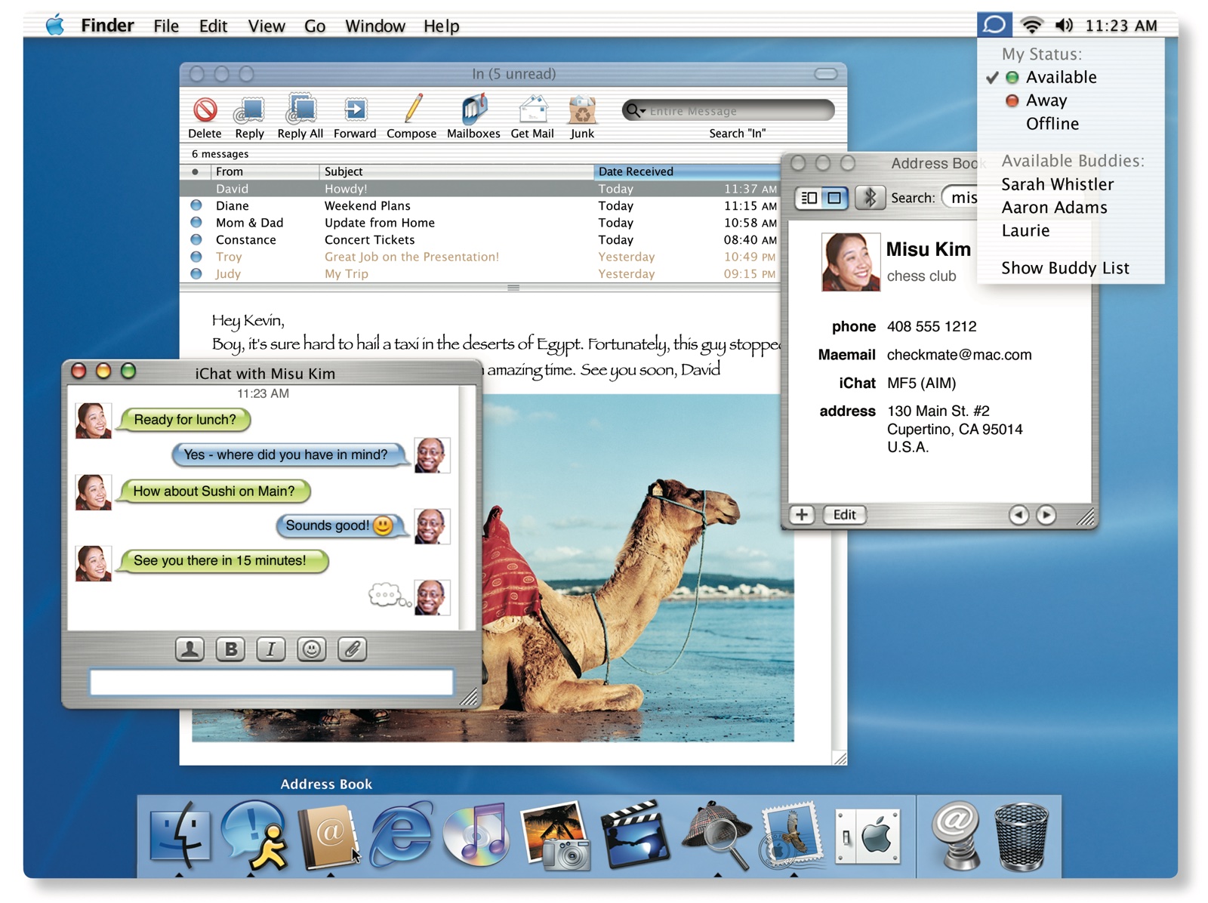Open System Preferences from the Dock
The height and width of the screenshot is (903, 1208).
coord(868,836)
